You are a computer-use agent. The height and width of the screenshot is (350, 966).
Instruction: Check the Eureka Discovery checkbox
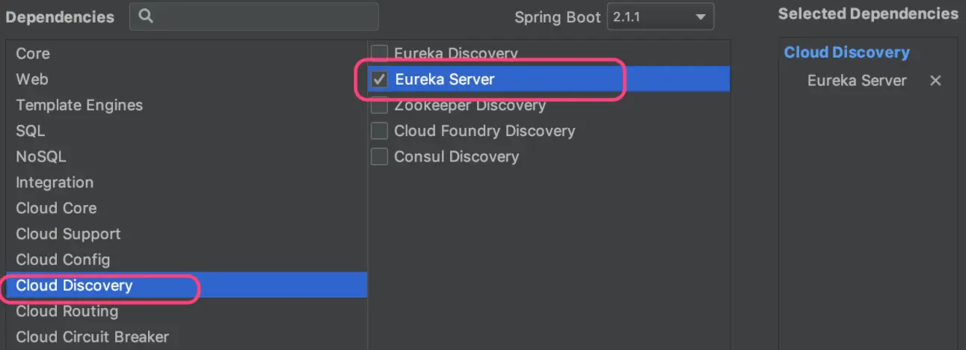pos(380,54)
